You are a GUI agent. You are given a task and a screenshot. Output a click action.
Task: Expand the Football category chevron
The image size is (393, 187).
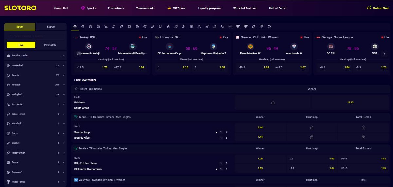coord(63,85)
